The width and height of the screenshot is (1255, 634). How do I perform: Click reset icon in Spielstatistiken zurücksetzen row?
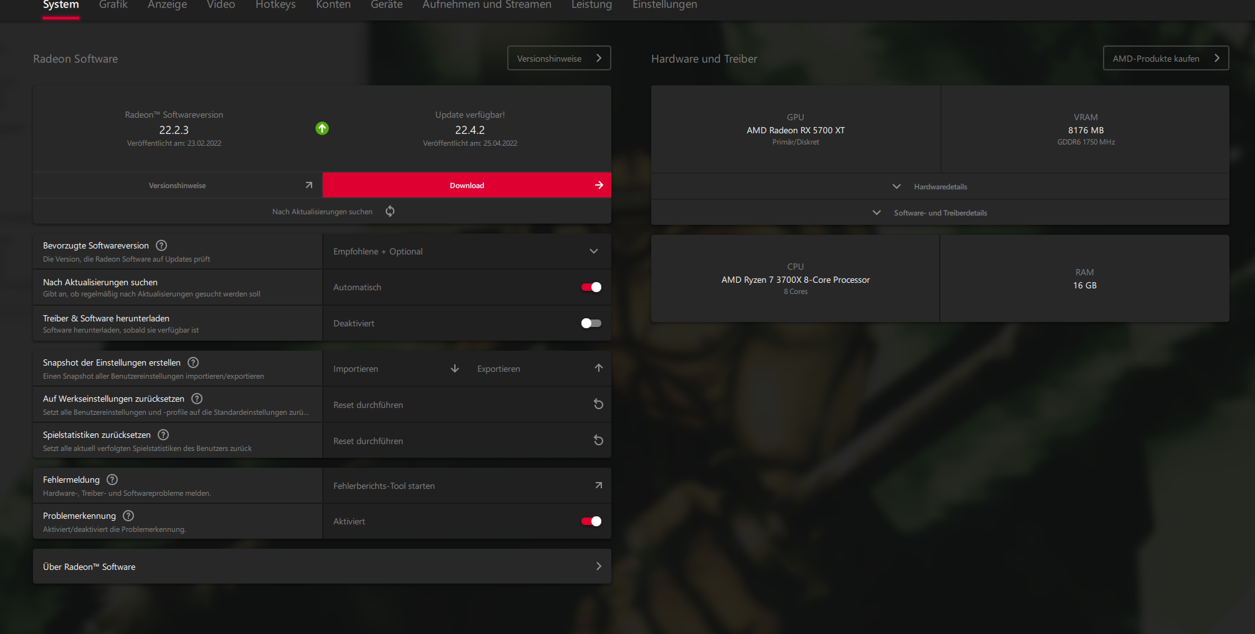coord(598,440)
